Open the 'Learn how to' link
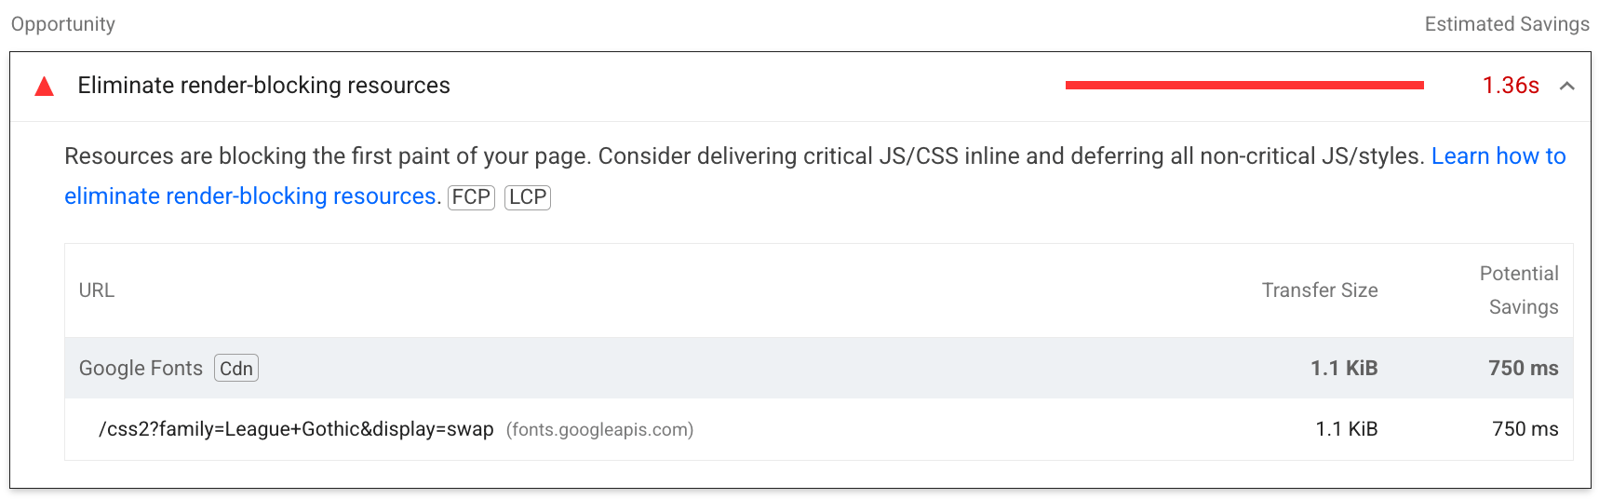This screenshot has width=1599, height=499. coord(1498,156)
